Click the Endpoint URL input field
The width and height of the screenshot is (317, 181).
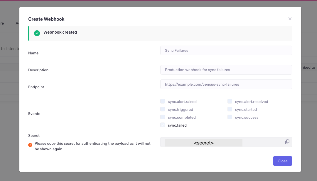[226, 84]
